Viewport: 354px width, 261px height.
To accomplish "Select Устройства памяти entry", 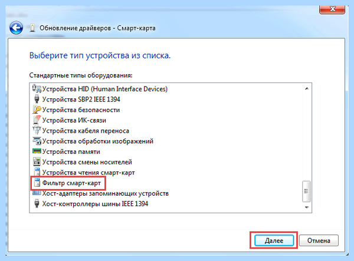I will pos(71,151).
